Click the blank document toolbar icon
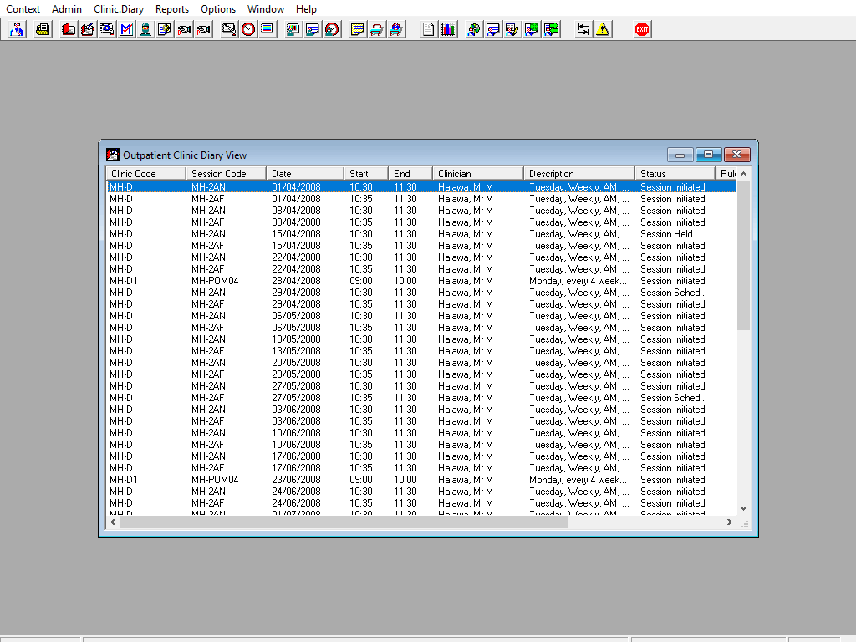The image size is (856, 642). pos(429,29)
